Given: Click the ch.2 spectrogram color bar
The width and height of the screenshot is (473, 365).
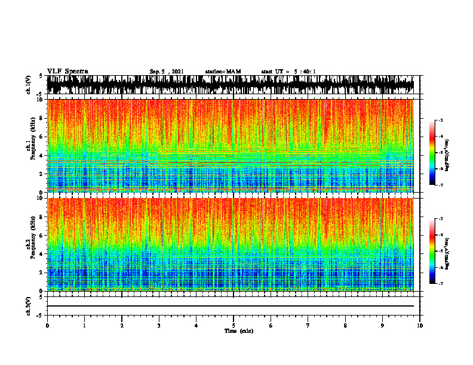Looking at the screenshot, I should [432, 251].
